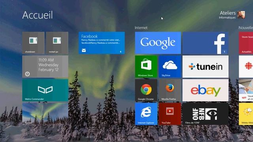Open the Google tile

[x=158, y=43]
